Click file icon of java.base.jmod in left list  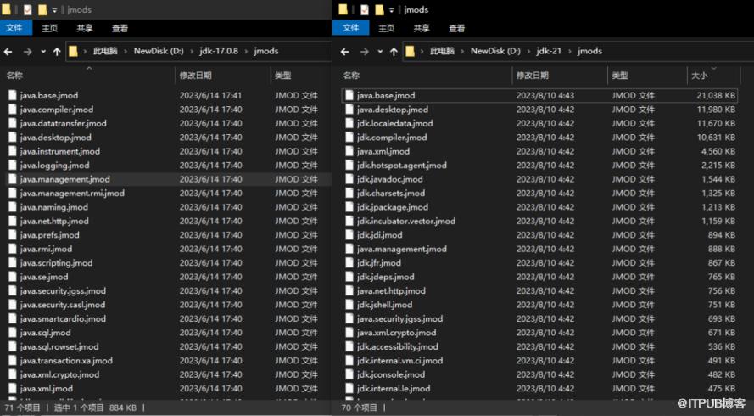[13, 95]
